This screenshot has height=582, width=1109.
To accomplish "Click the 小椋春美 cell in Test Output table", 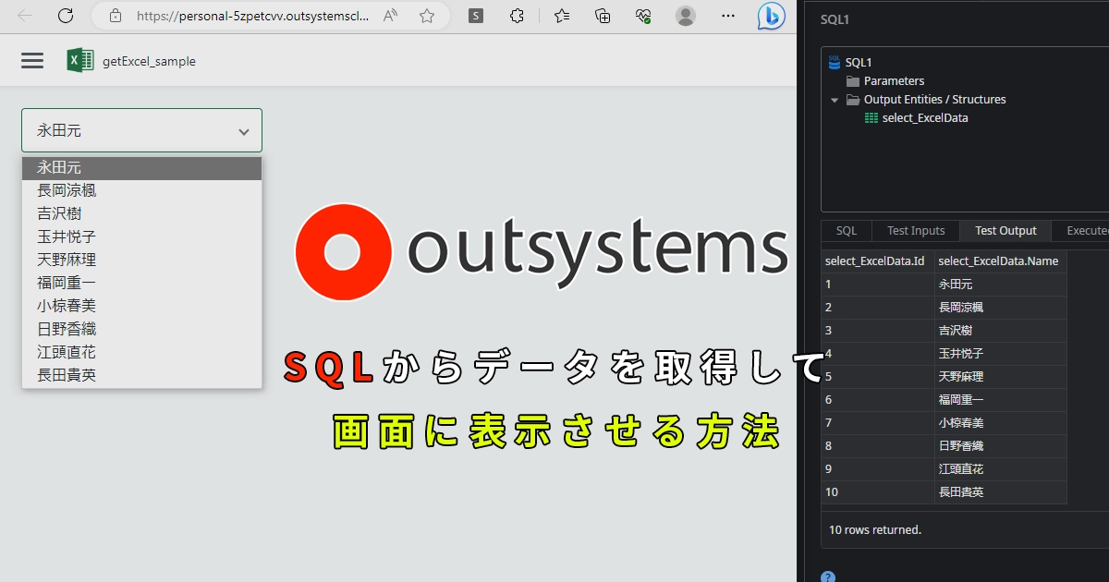I will pyautogui.click(x=1001, y=423).
